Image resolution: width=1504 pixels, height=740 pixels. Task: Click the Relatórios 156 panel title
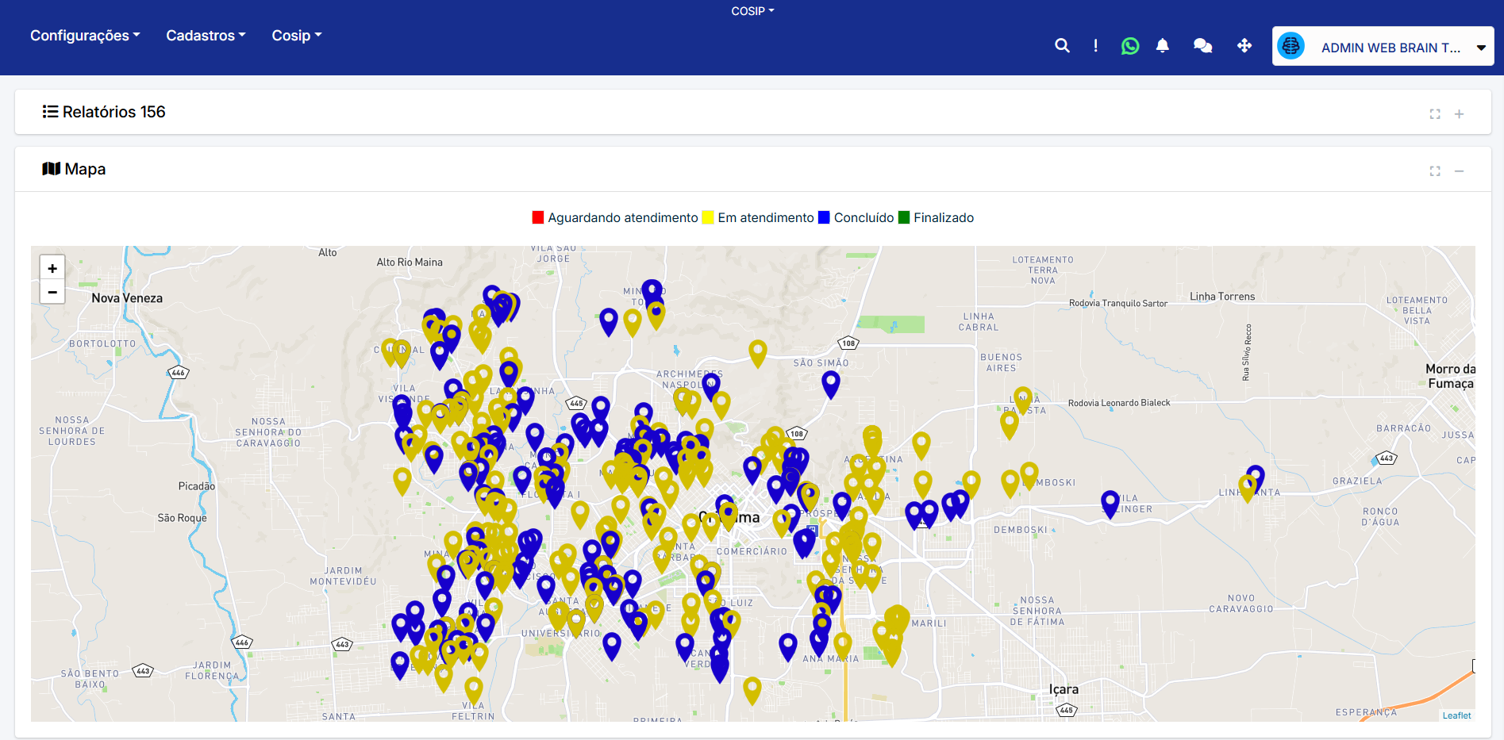click(x=114, y=112)
